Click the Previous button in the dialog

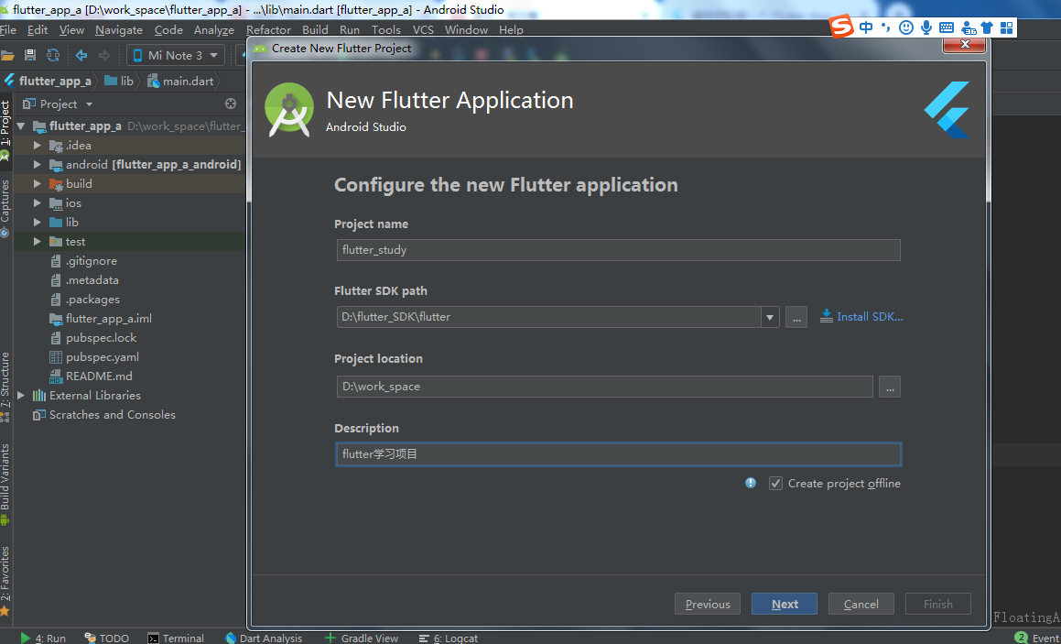pyautogui.click(x=708, y=604)
